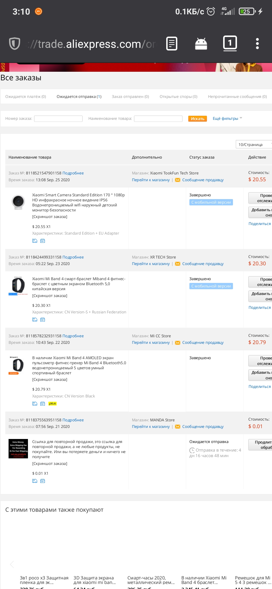Open browser three-dot overflow menu
The height and width of the screenshot is (589, 272).
coord(257,44)
